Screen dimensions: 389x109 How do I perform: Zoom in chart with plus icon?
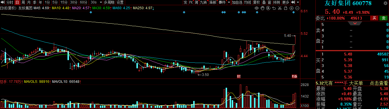coord(292,8)
